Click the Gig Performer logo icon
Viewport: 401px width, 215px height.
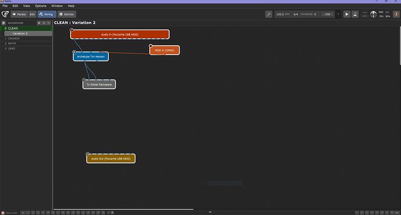[x=5, y=14]
